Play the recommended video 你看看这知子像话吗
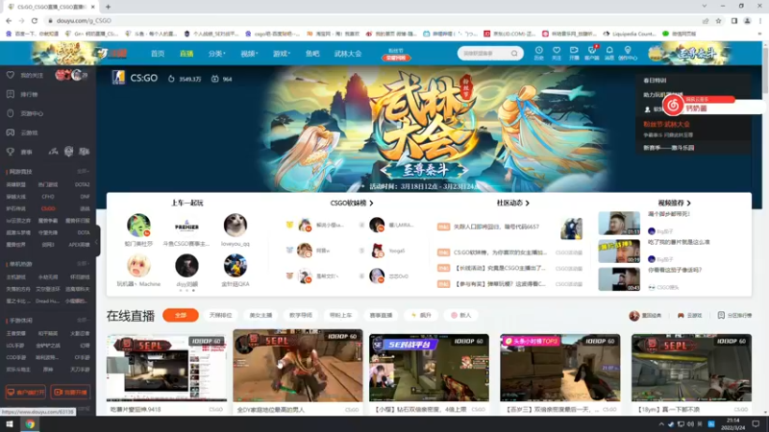 (619, 279)
